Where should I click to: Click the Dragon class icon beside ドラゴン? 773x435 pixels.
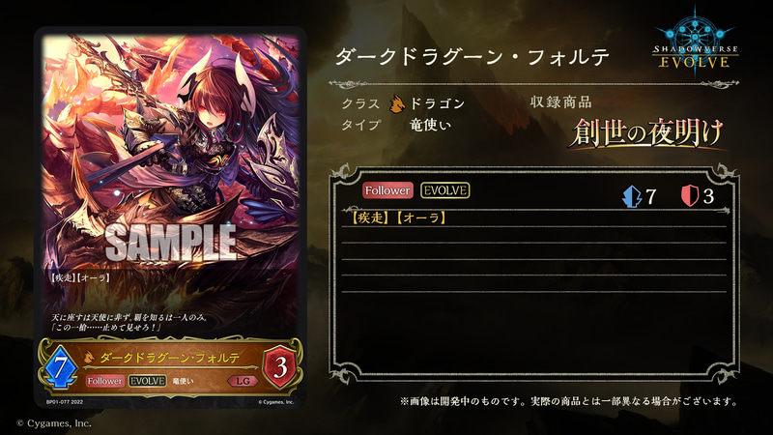(x=397, y=103)
